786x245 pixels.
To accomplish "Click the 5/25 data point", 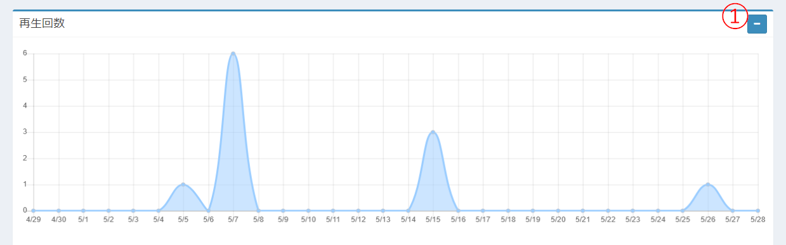I will 683,210.
